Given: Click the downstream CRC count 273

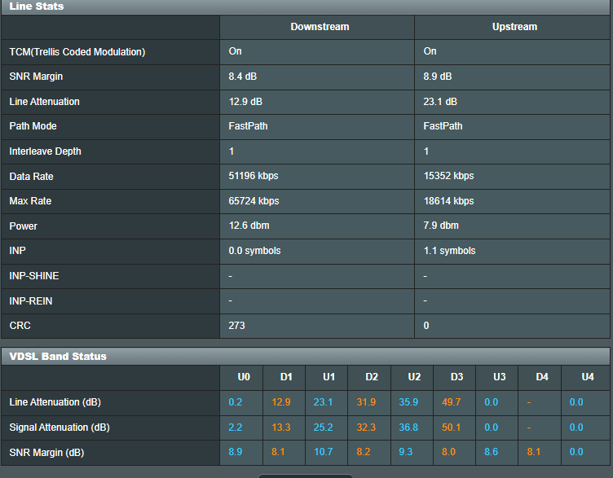Looking at the screenshot, I should (237, 326).
